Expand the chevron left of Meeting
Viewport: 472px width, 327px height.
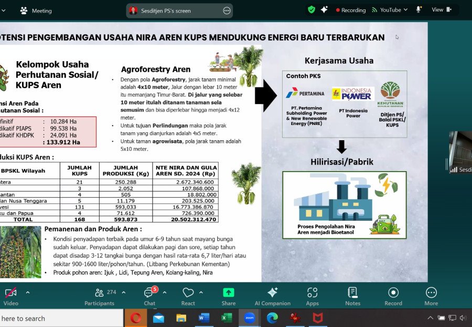click(4, 10)
